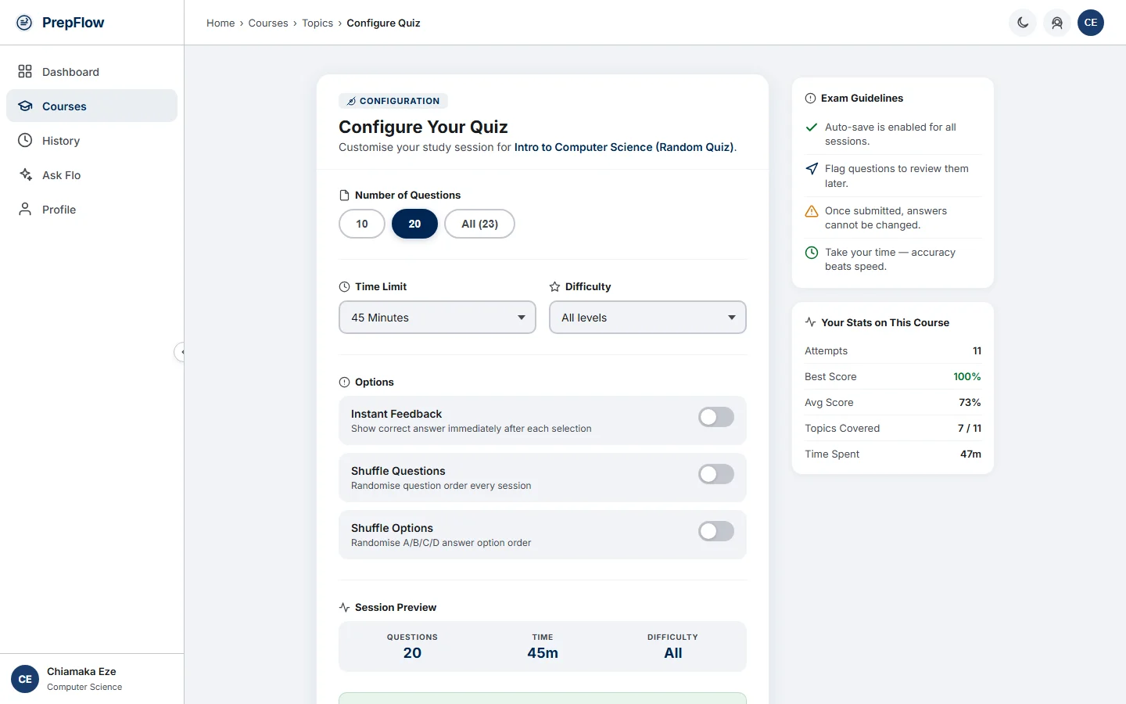Screen dimensions: 1126x704
Task: Click the CONFIGURATION badge
Action: [393, 101]
